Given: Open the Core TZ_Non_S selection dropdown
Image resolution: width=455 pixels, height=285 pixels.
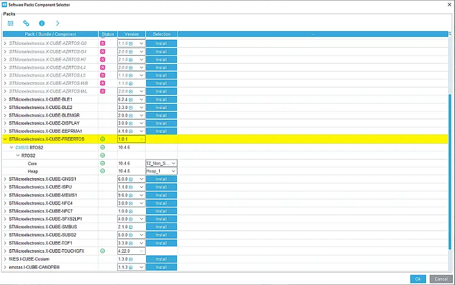Looking at the screenshot, I should click(173, 163).
